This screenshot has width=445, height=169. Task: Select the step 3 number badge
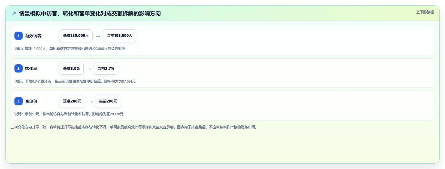(19, 101)
